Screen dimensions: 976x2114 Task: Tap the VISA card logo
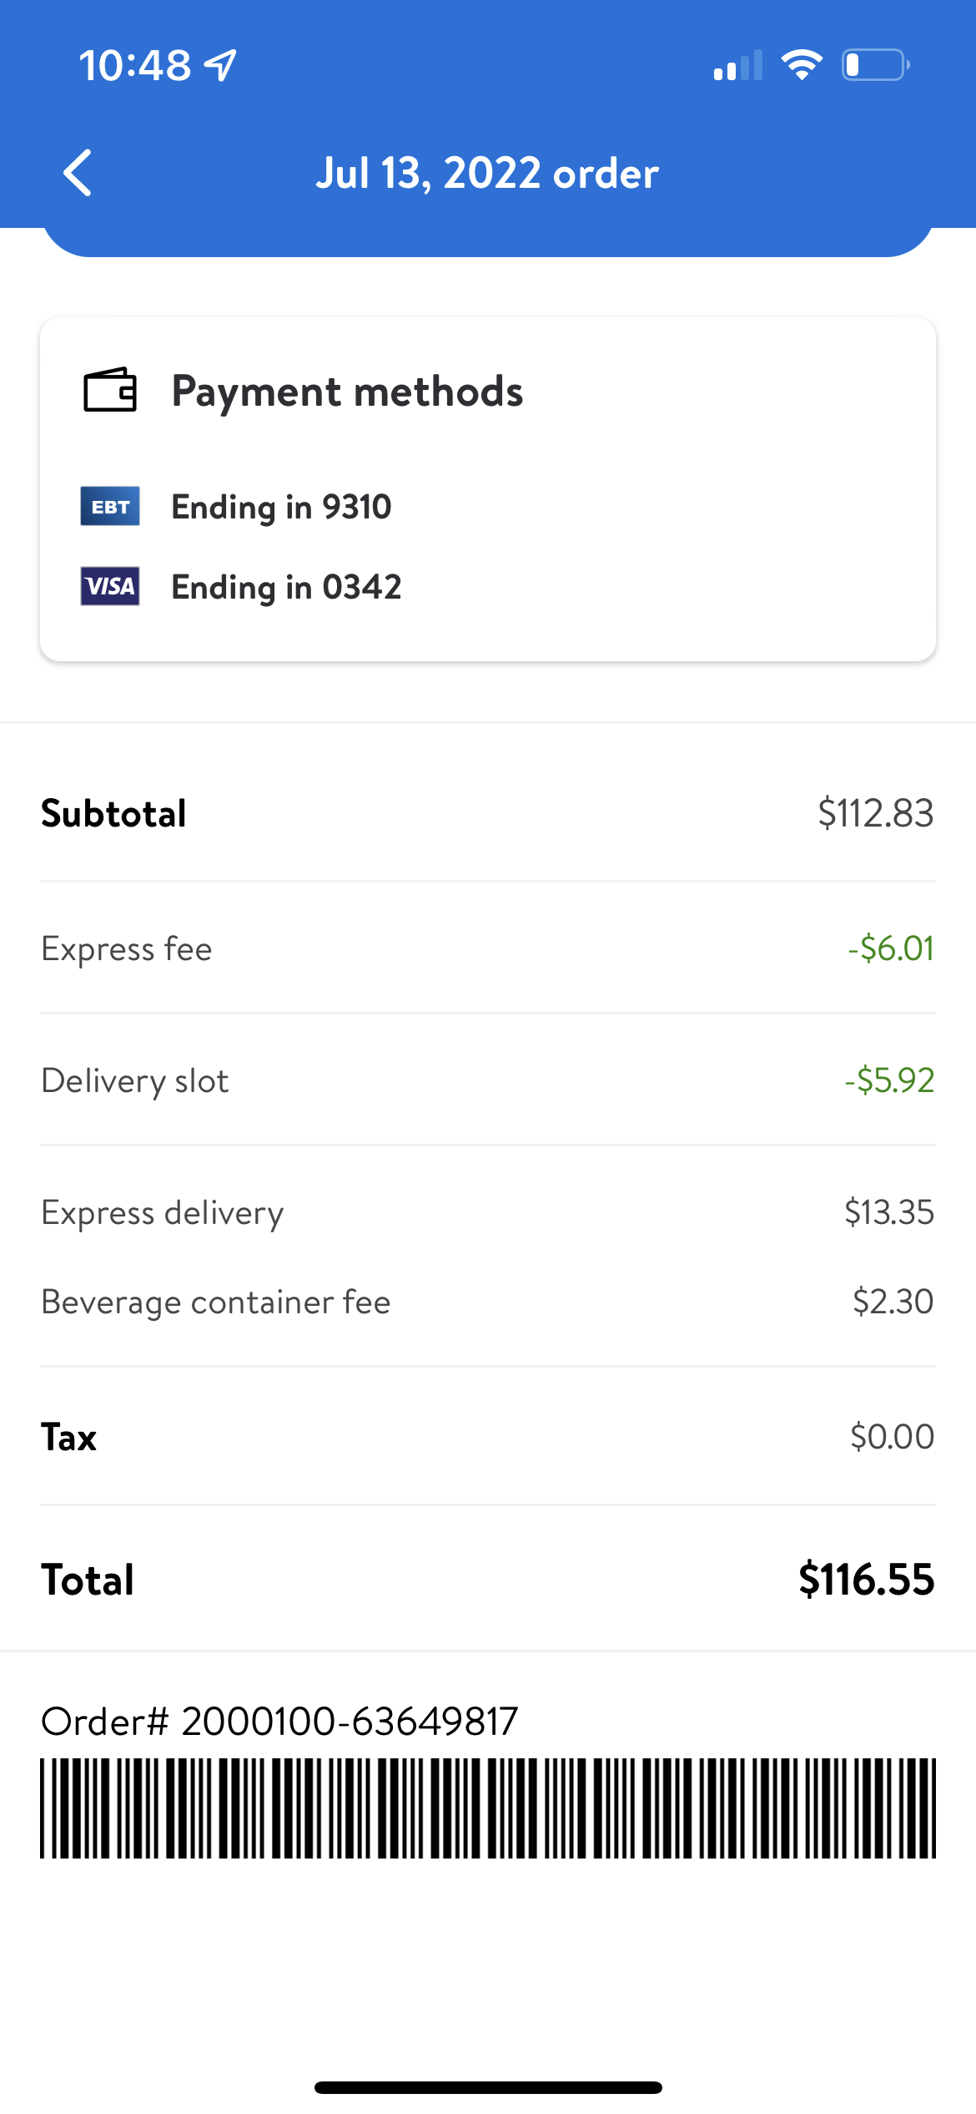tap(110, 586)
